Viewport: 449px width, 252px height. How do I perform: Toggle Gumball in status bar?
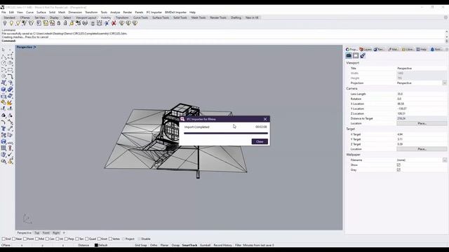[205, 245]
